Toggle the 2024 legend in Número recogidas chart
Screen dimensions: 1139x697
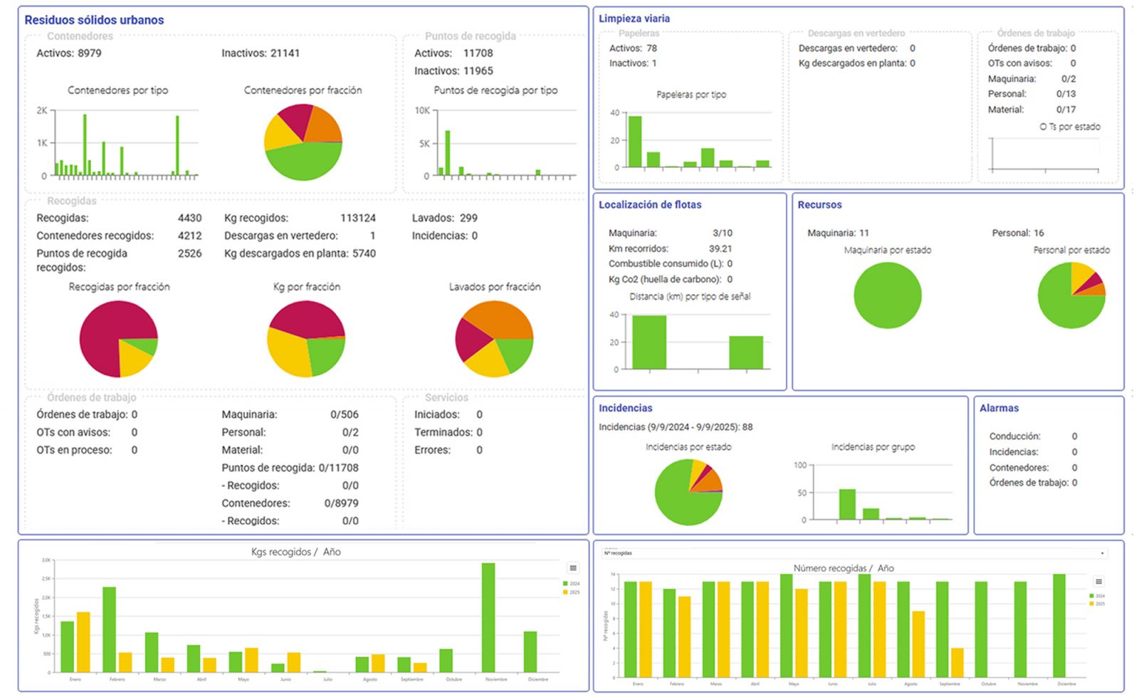(1096, 596)
